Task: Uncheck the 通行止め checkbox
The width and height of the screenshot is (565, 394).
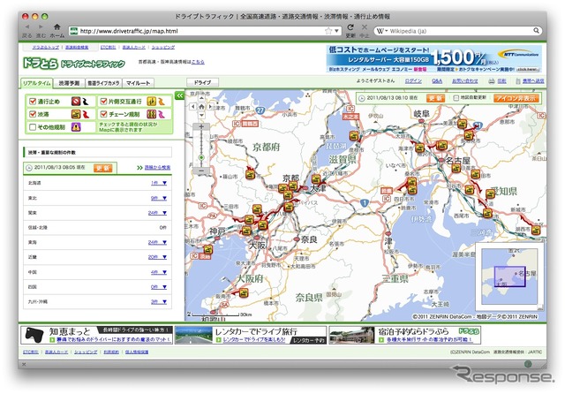Action: click(x=33, y=102)
